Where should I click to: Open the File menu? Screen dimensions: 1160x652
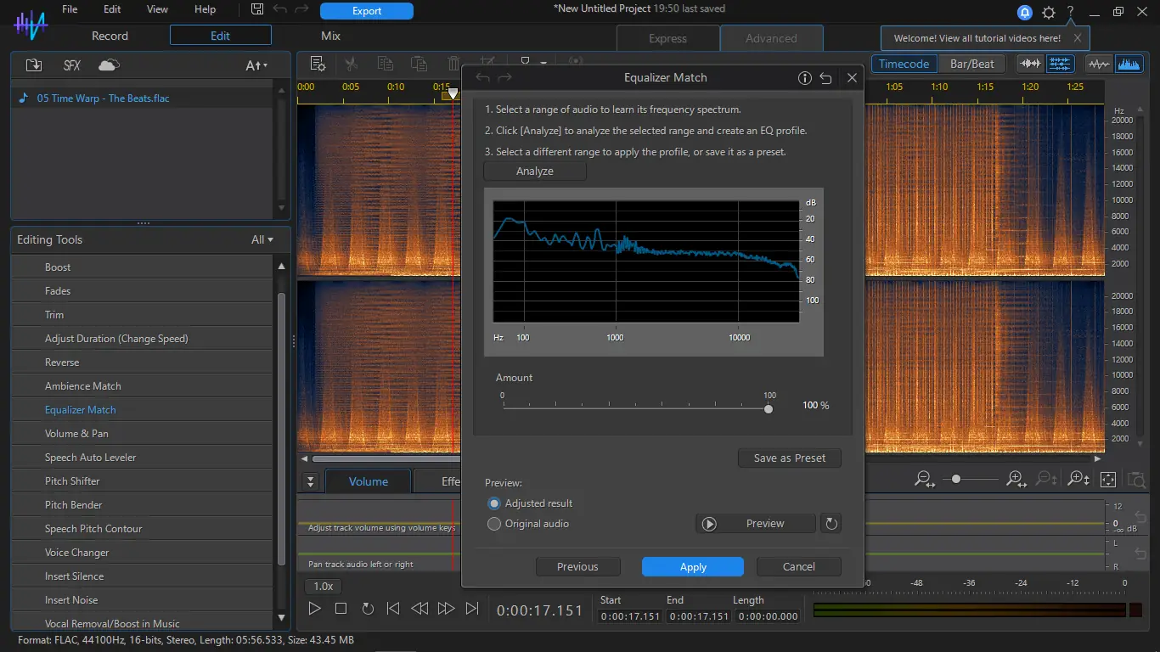click(x=70, y=9)
